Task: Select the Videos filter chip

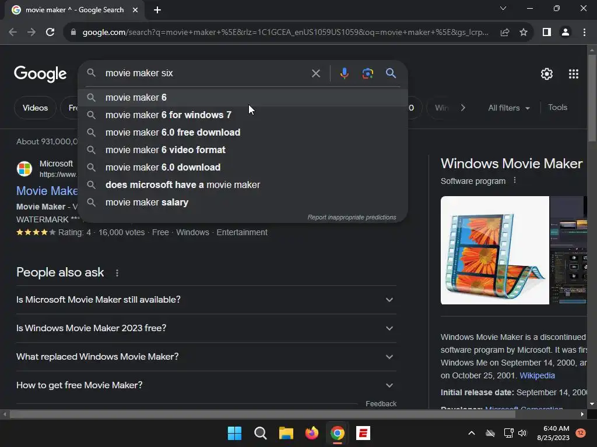Action: click(x=35, y=108)
